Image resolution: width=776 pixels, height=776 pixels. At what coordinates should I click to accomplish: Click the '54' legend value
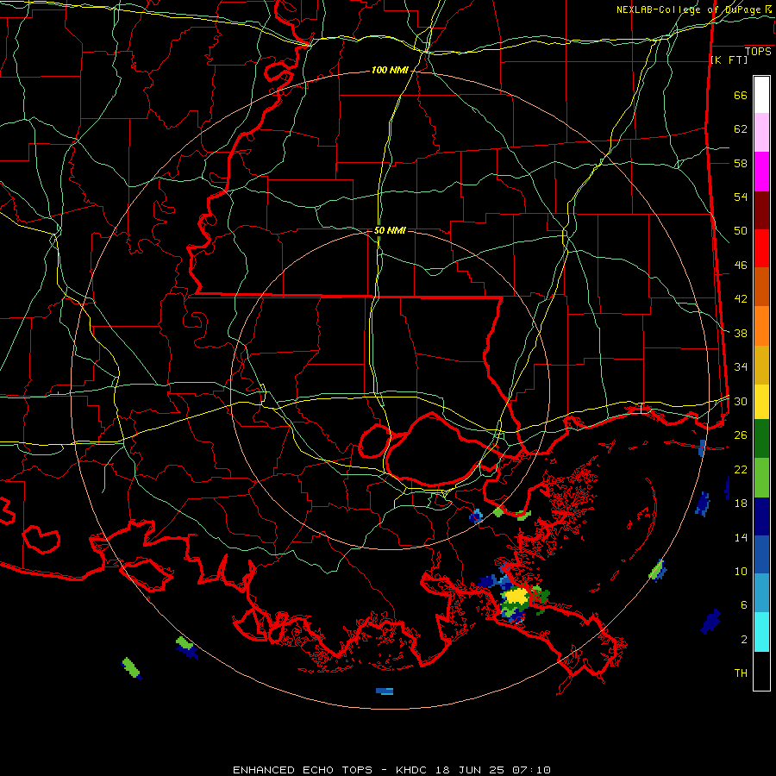click(x=741, y=197)
